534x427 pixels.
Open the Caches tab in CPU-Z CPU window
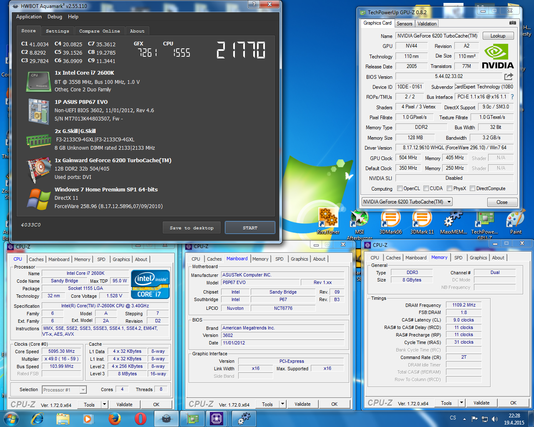36,259
